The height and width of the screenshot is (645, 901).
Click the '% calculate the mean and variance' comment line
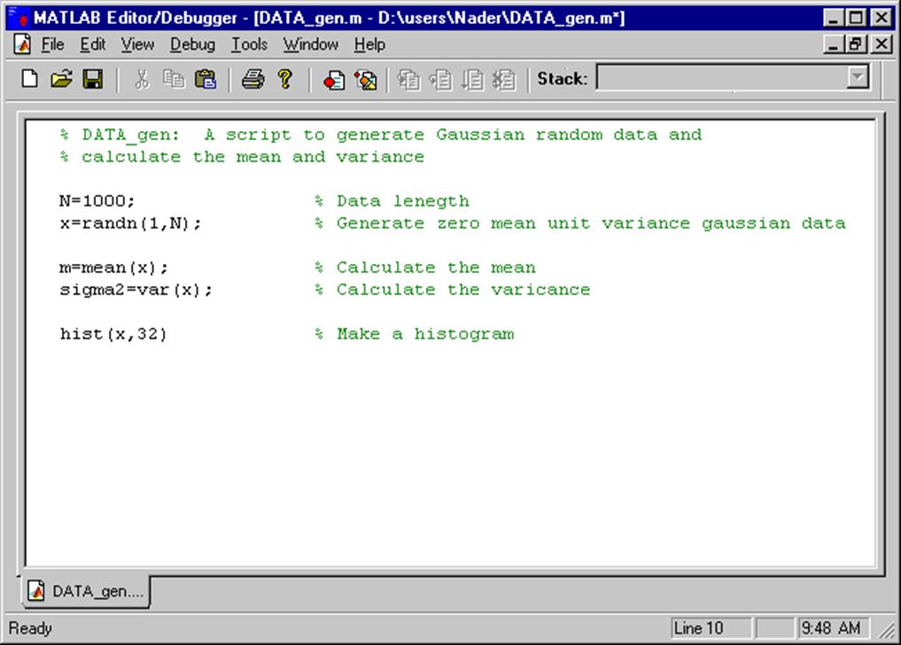(242, 156)
